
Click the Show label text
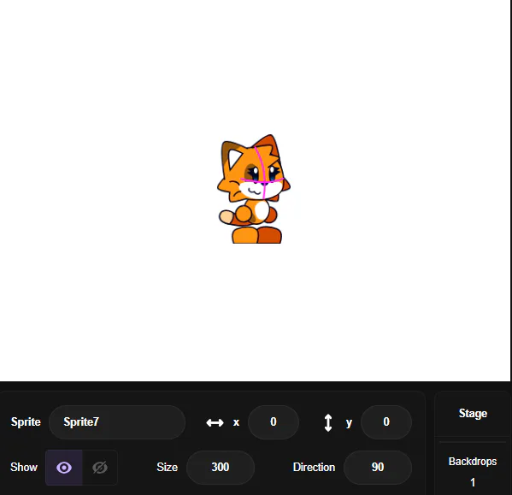point(24,467)
